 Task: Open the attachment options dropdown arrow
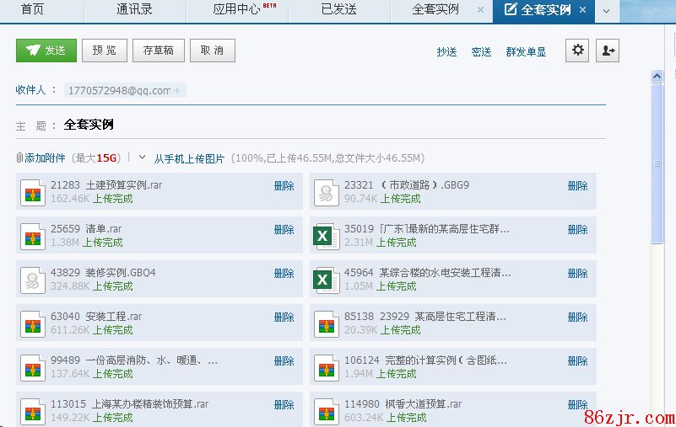[x=142, y=157]
